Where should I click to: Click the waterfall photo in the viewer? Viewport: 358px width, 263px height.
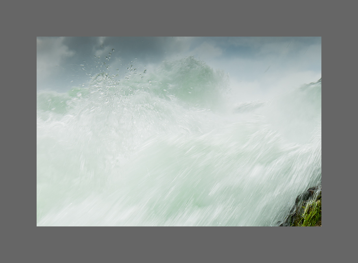point(179,131)
